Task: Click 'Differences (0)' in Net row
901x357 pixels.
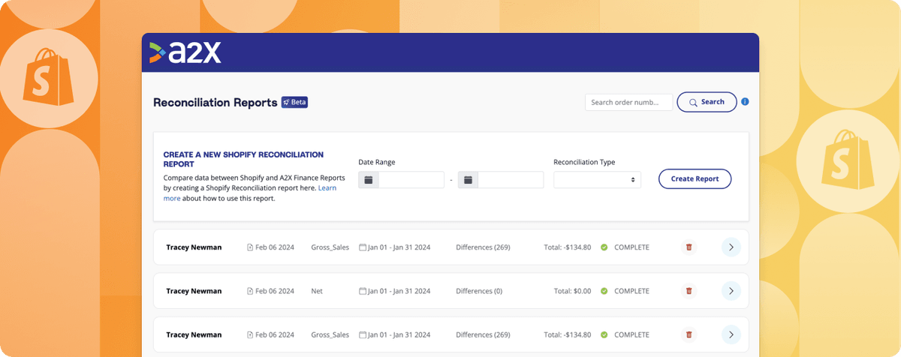Action: pyautogui.click(x=479, y=291)
